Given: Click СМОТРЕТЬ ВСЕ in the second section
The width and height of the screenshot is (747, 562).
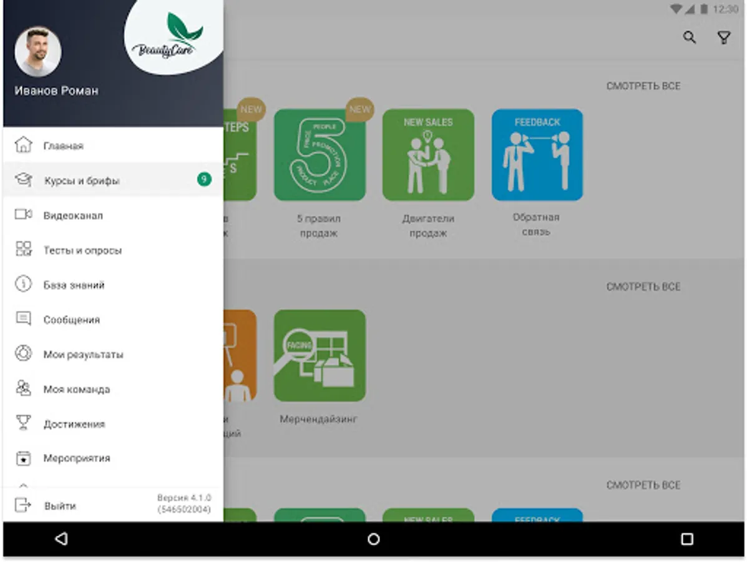Looking at the screenshot, I should (643, 287).
